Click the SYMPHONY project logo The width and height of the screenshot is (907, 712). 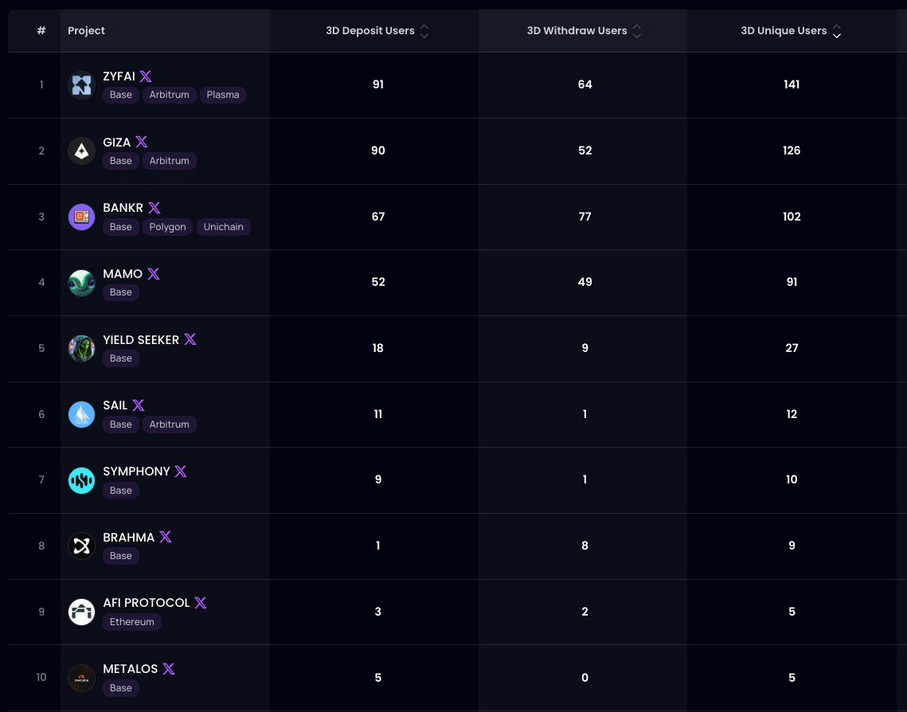pyautogui.click(x=81, y=480)
